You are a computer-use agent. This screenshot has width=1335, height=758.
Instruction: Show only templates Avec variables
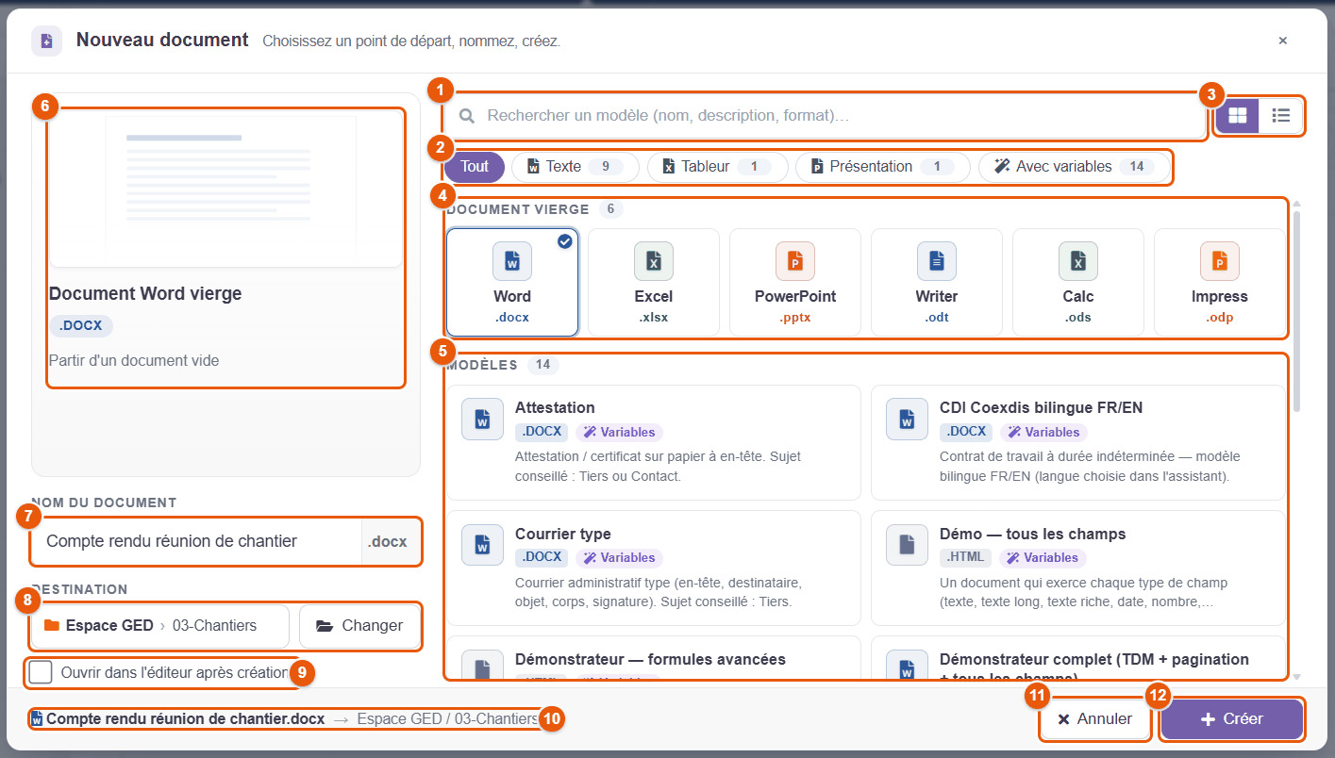pos(1075,167)
